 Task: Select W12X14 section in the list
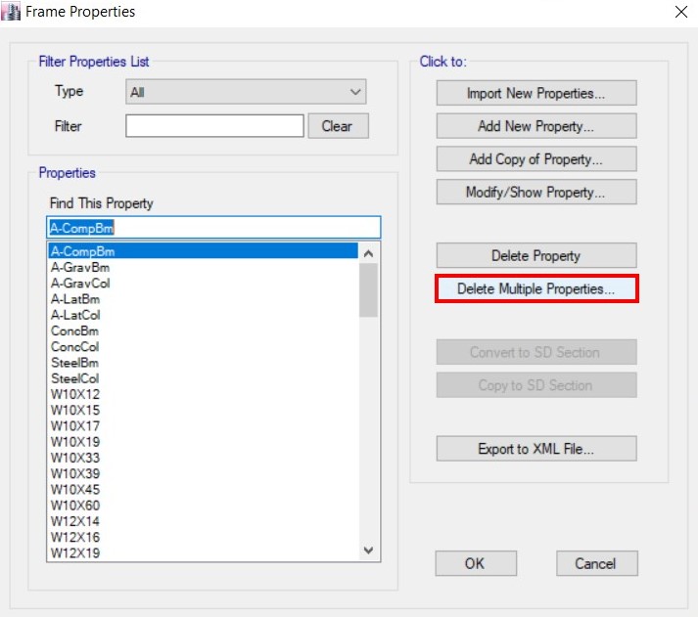point(203,521)
